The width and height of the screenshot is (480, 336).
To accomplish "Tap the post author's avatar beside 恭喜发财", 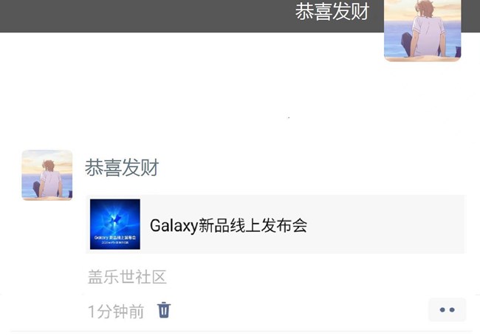I will click(x=47, y=175).
